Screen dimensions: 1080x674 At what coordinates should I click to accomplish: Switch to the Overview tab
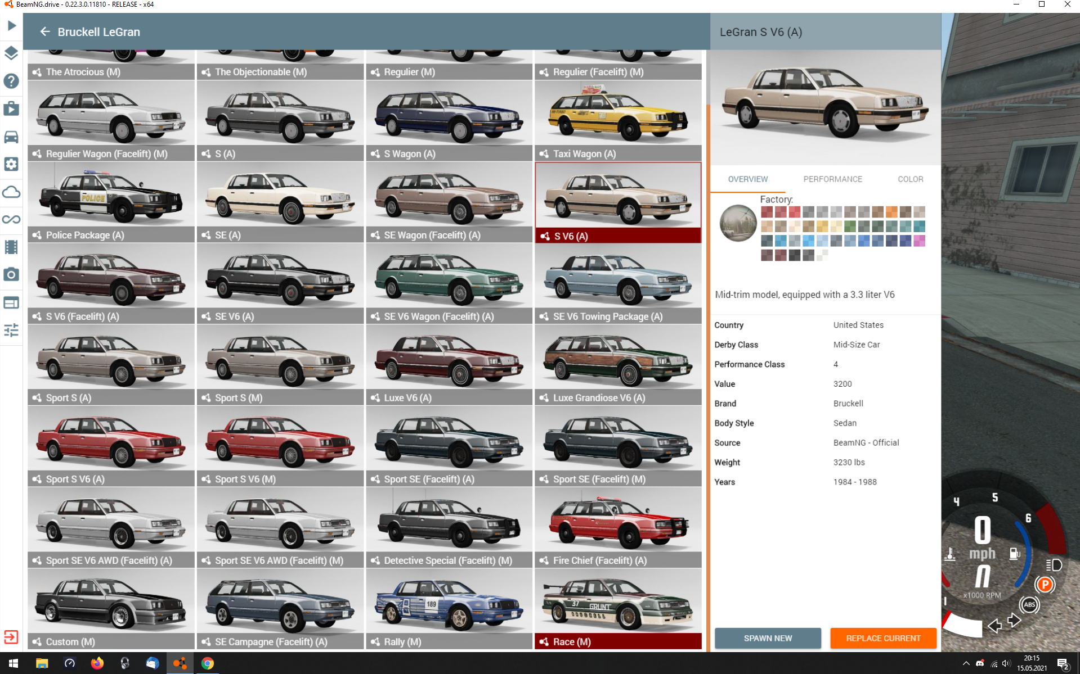[x=747, y=179]
